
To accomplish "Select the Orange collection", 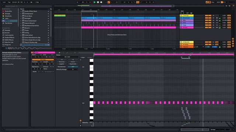I will click(7, 14).
